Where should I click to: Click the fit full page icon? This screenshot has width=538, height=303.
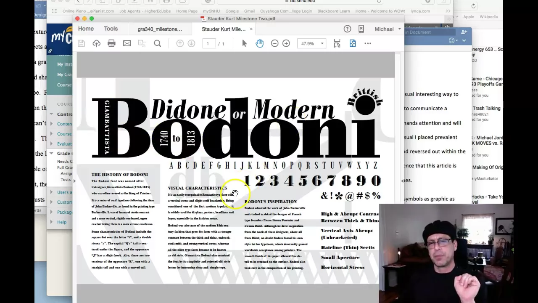coord(353,43)
